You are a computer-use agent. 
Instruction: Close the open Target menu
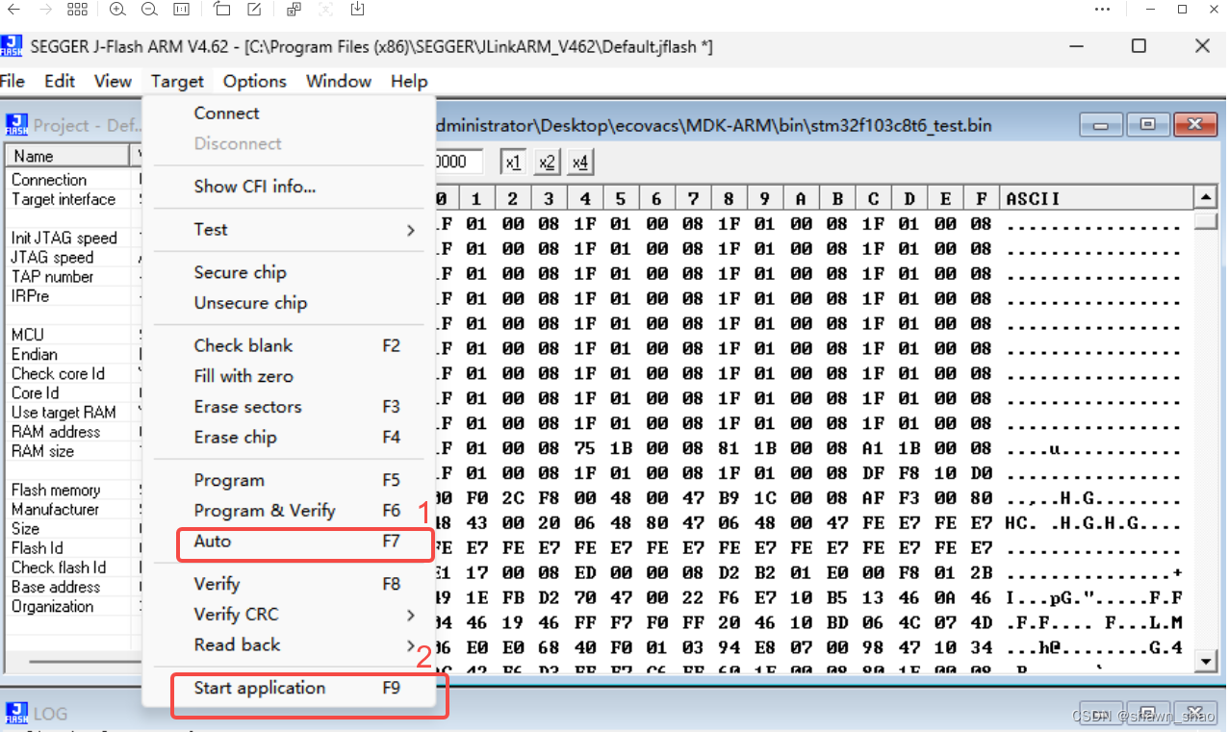pos(177,82)
